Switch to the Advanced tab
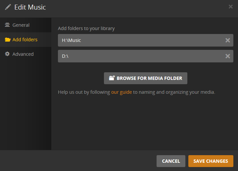The image size is (238, 171). point(23,54)
